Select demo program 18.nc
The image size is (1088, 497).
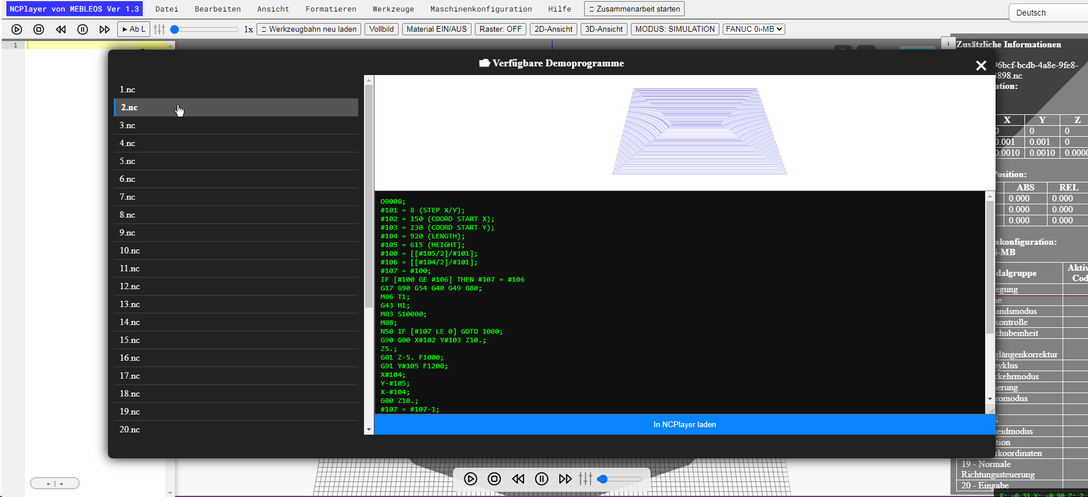point(236,394)
